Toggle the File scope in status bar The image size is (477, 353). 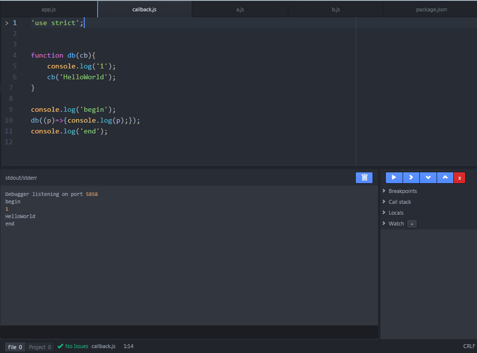[14, 347]
